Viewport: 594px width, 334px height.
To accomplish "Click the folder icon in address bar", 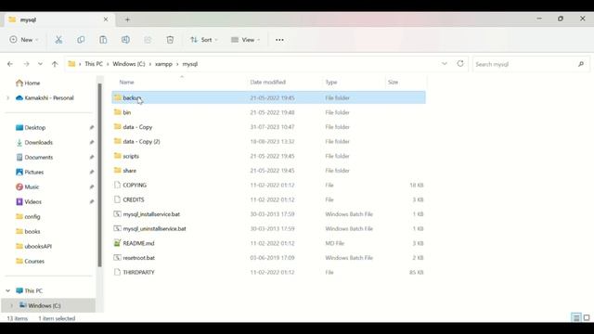I will click(71, 64).
